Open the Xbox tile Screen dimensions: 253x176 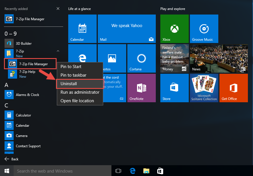tap(175, 29)
